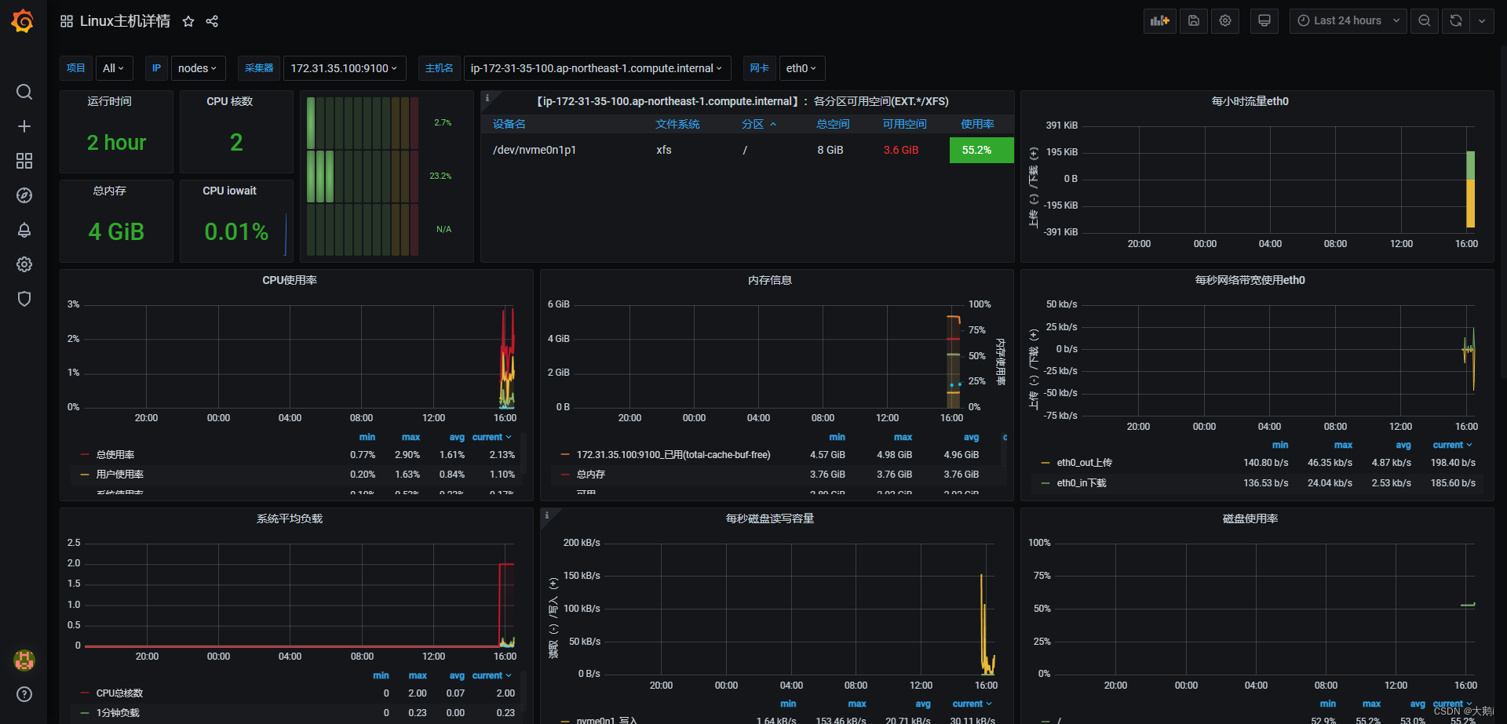Screen dimensions: 1507x724
Task: Open the Alerting bell icon
Action: pyautogui.click(x=24, y=230)
